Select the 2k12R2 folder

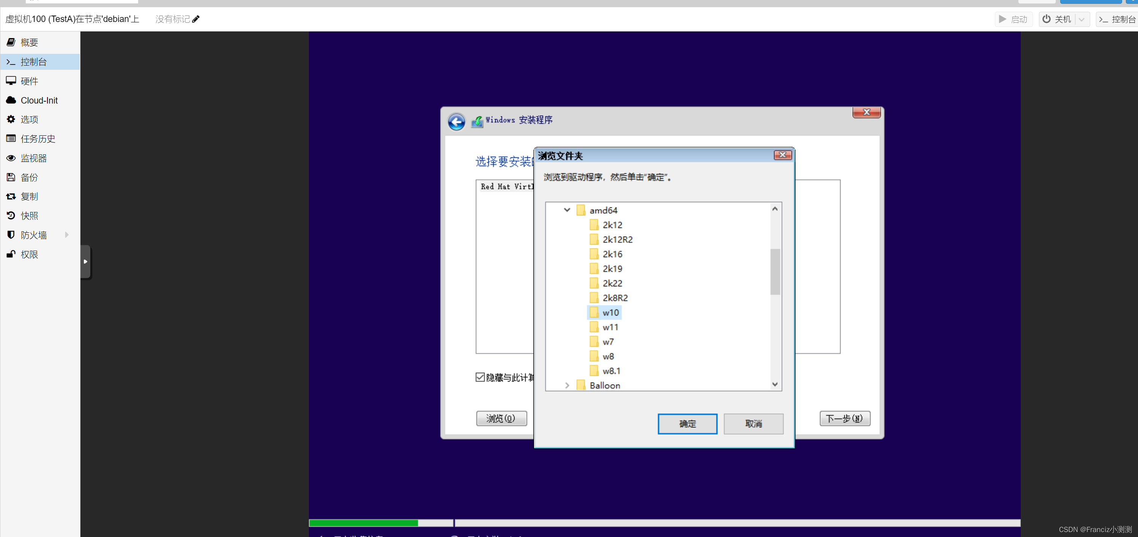(x=618, y=239)
